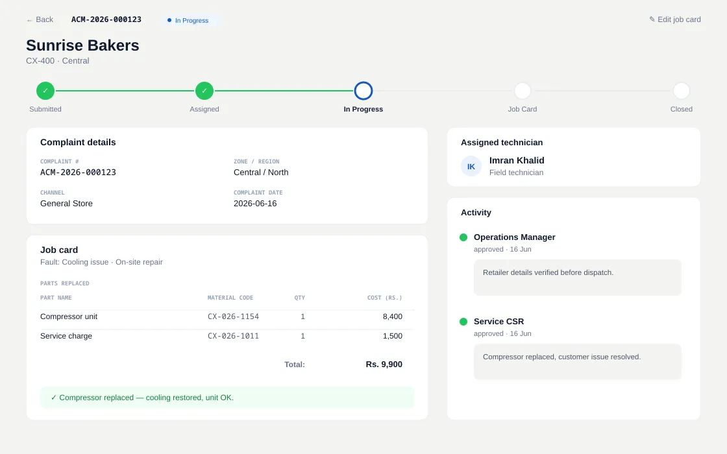Click the total Rs. 9,900
The width and height of the screenshot is (727, 454).
384,364
